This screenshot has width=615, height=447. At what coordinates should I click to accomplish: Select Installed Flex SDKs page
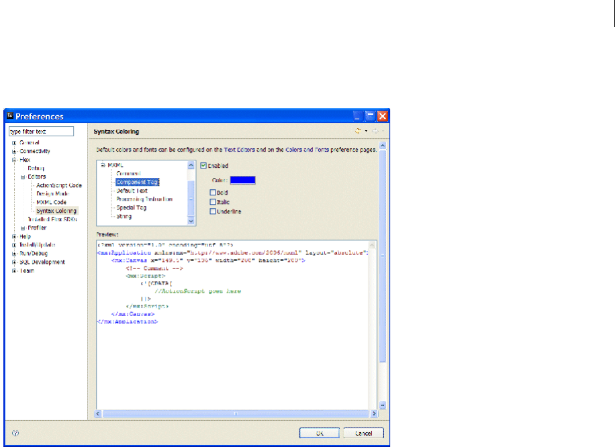52,219
